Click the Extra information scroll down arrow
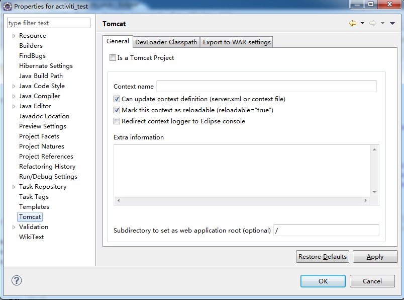The height and width of the screenshot is (300, 404). point(375,192)
